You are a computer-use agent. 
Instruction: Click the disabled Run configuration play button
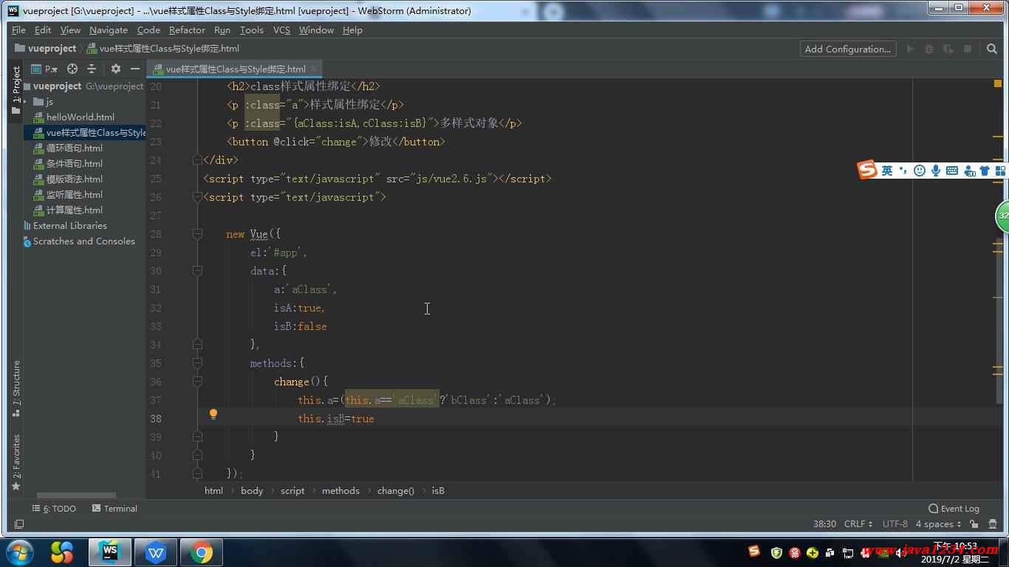pyautogui.click(x=910, y=49)
